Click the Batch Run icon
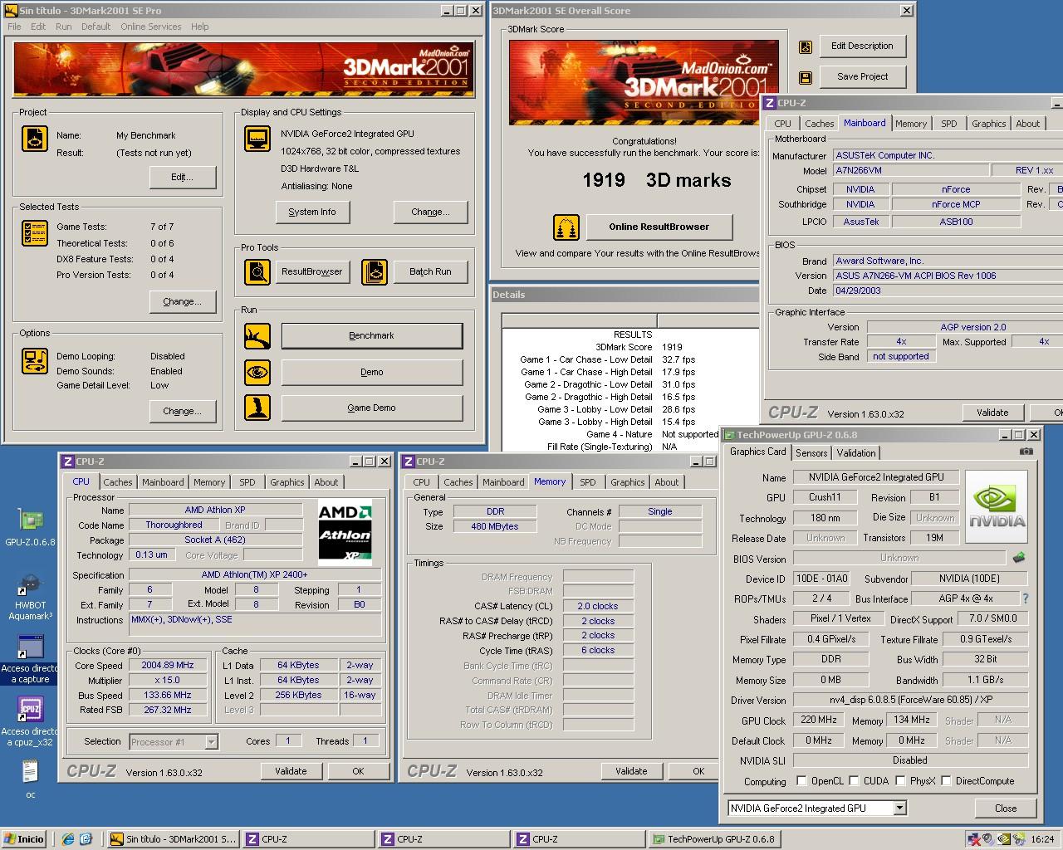 coord(375,271)
